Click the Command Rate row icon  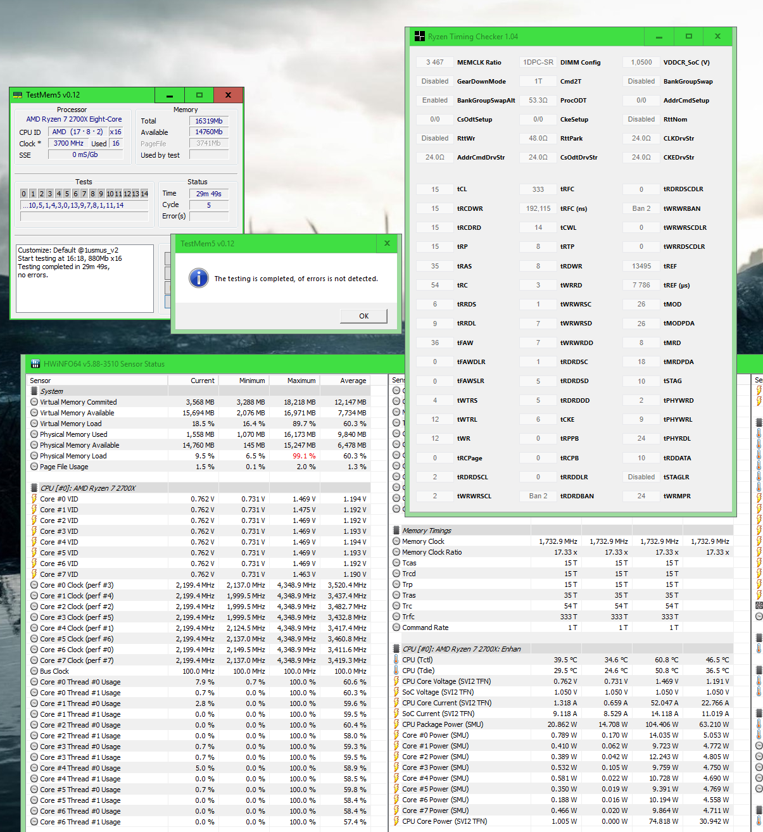point(396,627)
